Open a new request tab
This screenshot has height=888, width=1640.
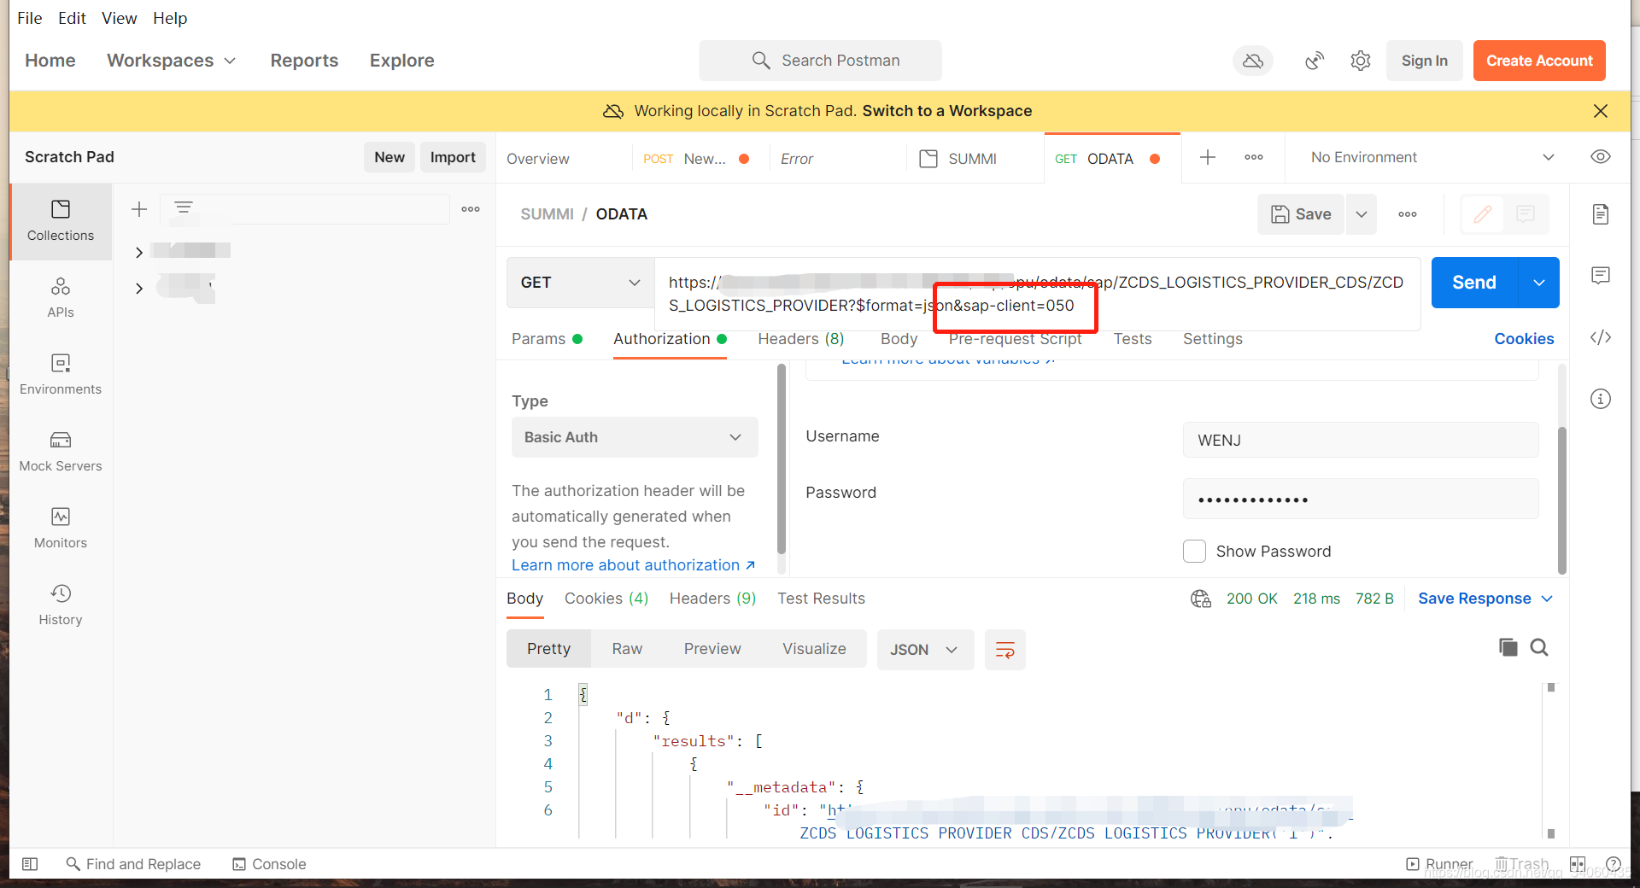click(1208, 157)
